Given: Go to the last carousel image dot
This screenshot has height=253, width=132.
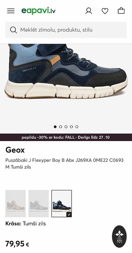Looking at the screenshot, I should pyautogui.click(x=77, y=127).
